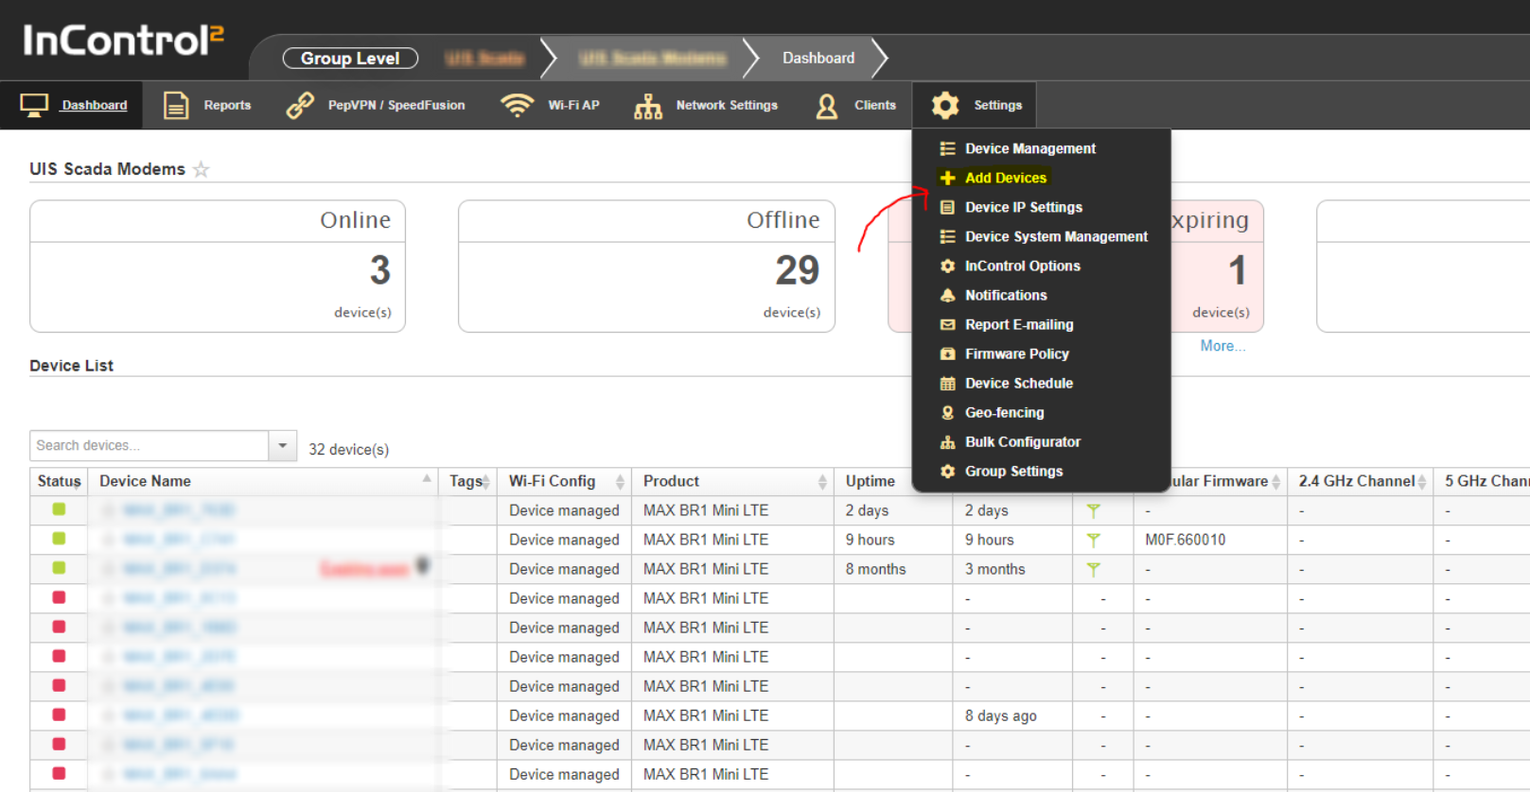Click the Dashboard monitor icon
Screen dimensions: 1530x792
[x=34, y=106]
